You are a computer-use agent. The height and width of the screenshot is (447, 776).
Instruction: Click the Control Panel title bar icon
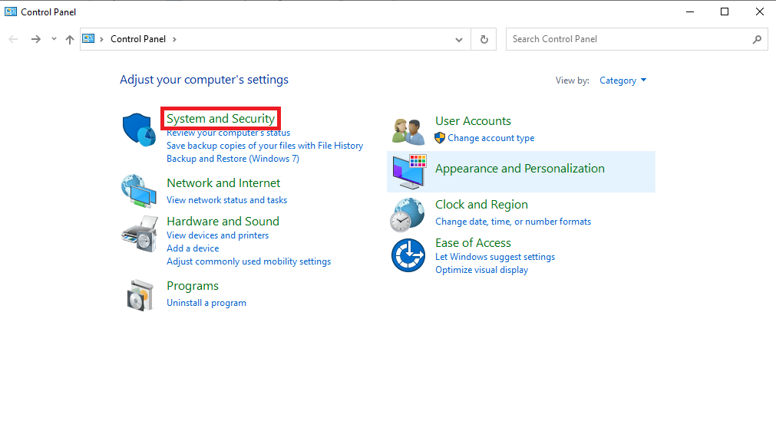click(11, 12)
